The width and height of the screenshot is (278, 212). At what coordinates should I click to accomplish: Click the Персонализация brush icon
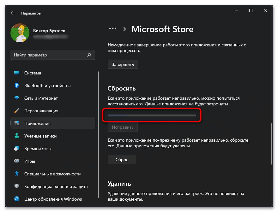[x=17, y=111]
